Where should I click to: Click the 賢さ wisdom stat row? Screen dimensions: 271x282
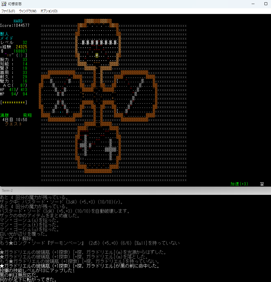pos(14,68)
